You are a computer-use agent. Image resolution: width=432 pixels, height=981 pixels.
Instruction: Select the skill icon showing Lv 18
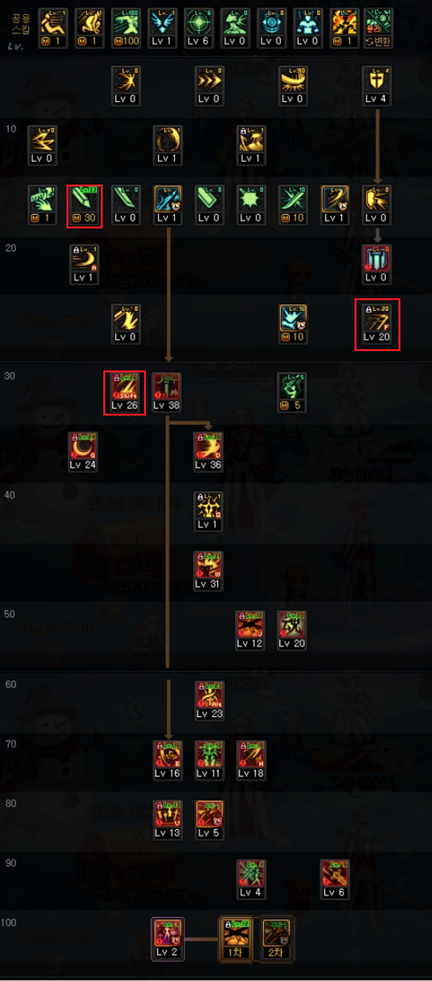(x=251, y=760)
